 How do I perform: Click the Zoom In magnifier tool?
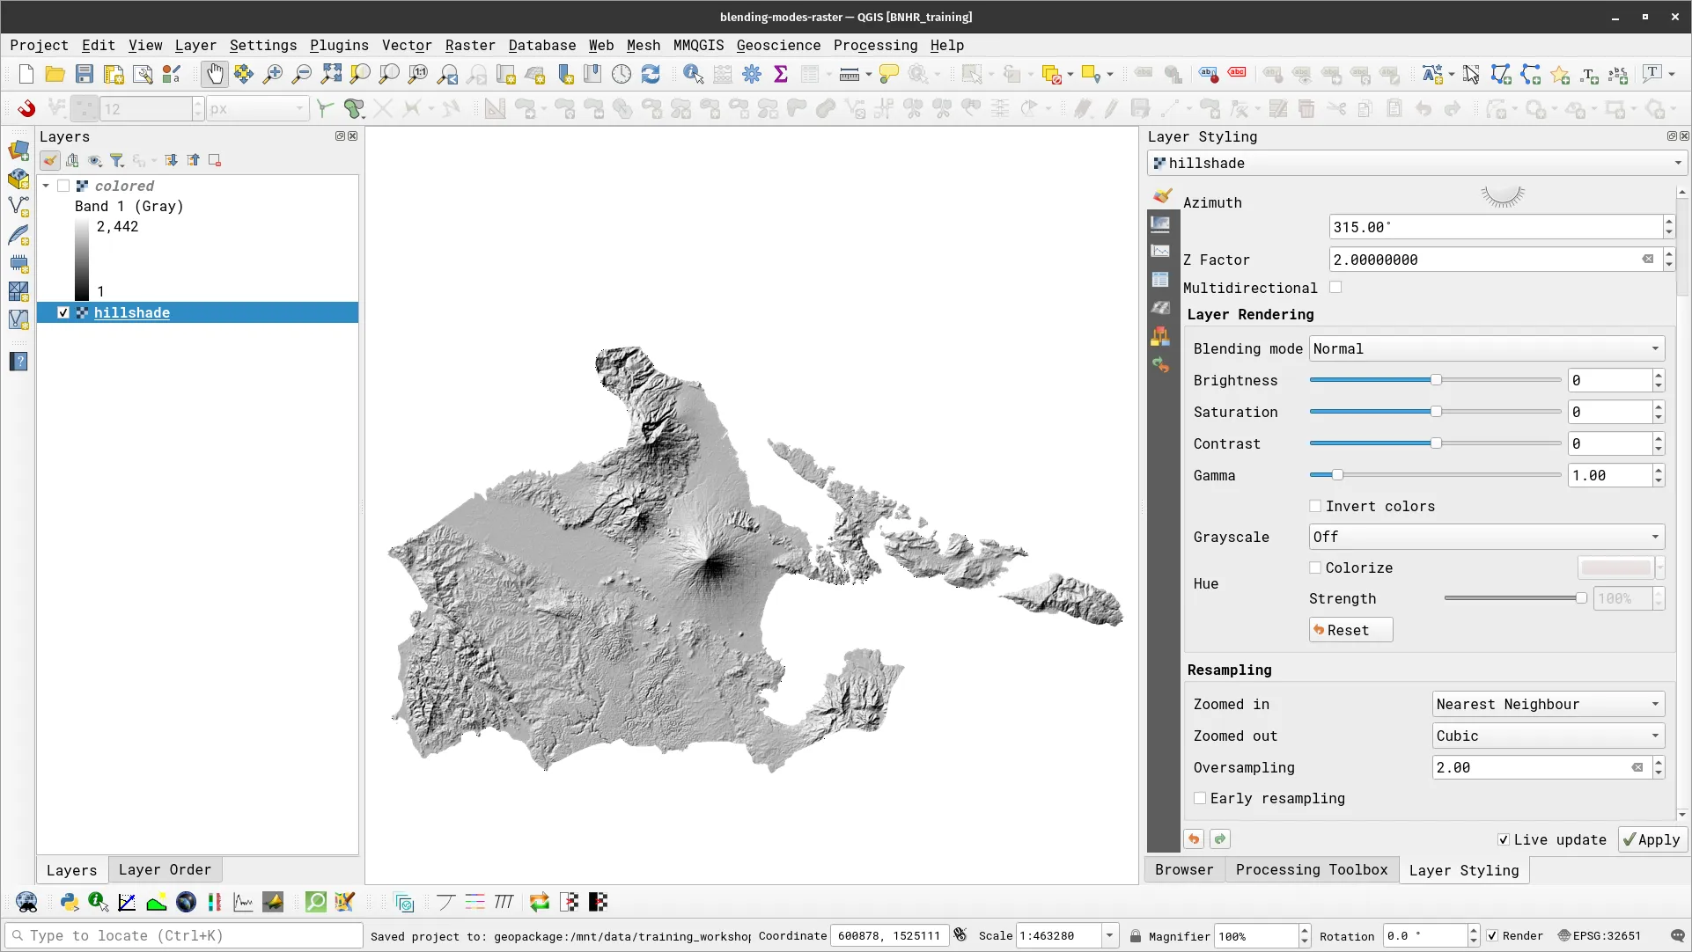pos(273,75)
